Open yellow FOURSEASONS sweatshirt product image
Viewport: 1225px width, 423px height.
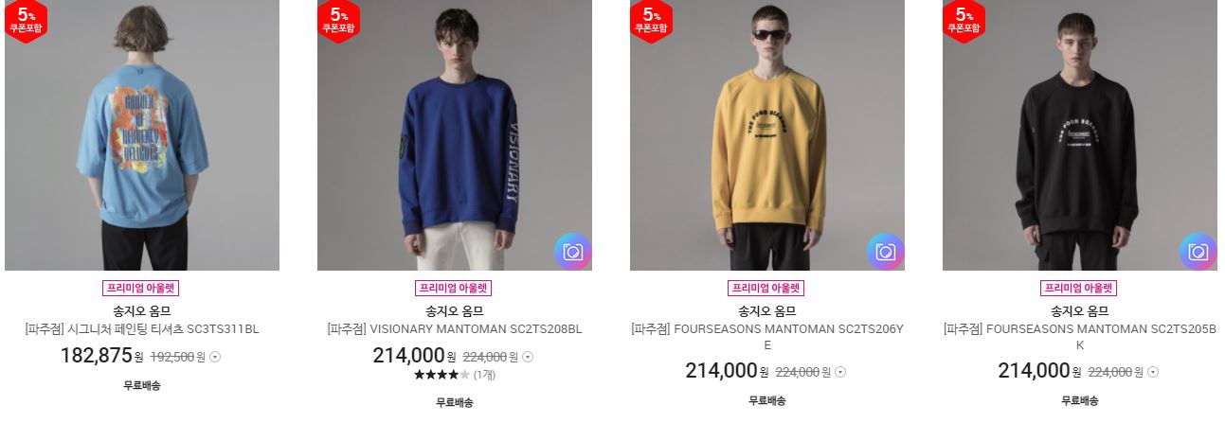(767, 135)
